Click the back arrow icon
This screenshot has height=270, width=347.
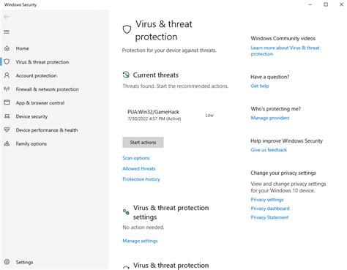(x=7, y=17)
